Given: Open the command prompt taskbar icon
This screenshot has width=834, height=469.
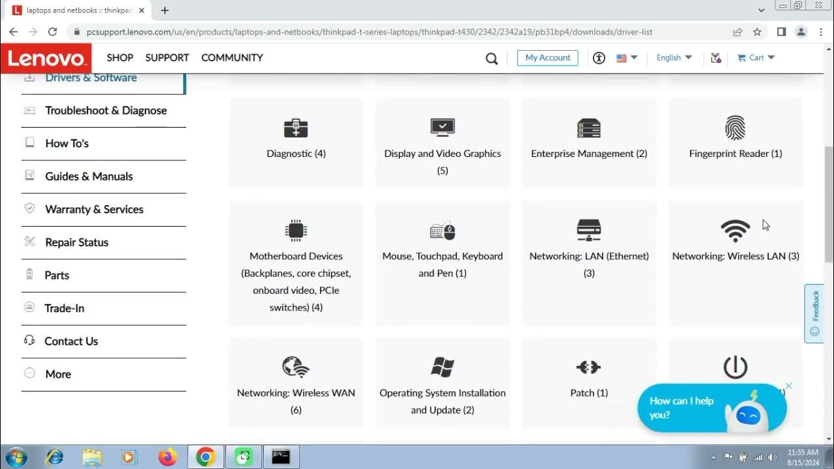Looking at the screenshot, I should 281,457.
